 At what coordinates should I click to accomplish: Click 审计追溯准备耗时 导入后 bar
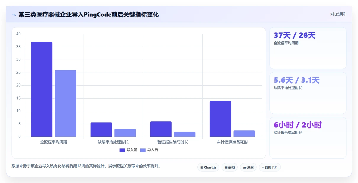click(244, 133)
